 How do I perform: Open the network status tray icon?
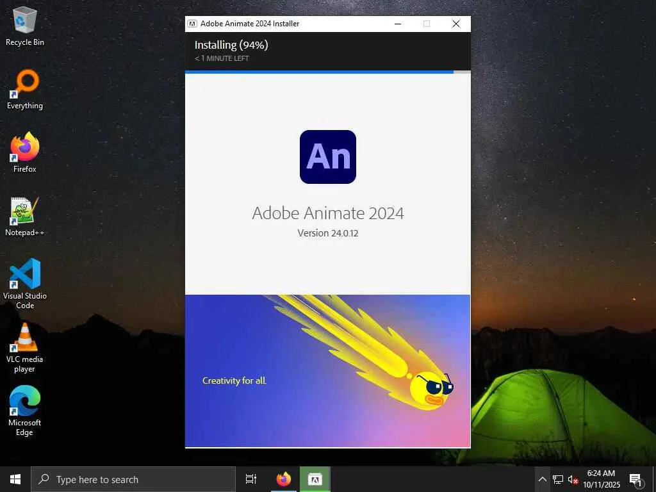pyautogui.click(x=558, y=479)
